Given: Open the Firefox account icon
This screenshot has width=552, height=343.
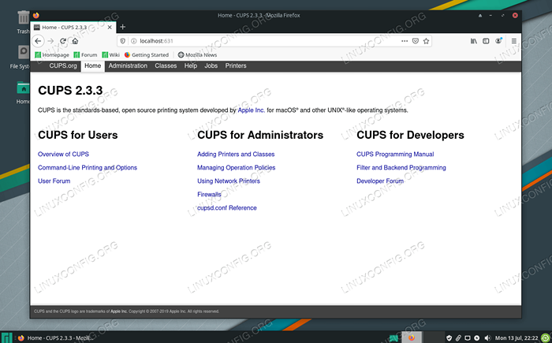Looking at the screenshot, I should [x=498, y=41].
